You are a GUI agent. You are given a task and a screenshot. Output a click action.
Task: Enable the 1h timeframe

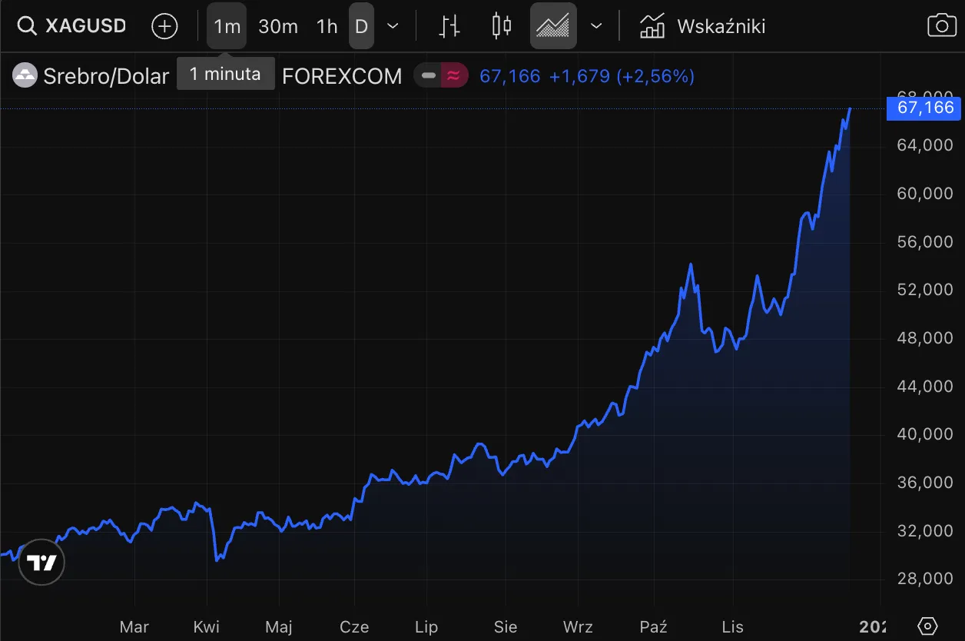pyautogui.click(x=327, y=26)
